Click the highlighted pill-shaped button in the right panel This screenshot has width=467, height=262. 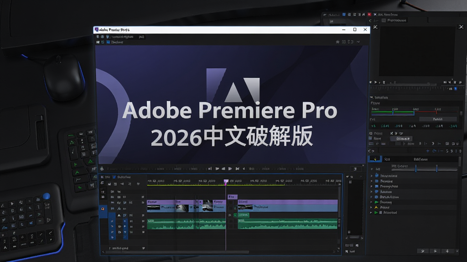click(401, 138)
